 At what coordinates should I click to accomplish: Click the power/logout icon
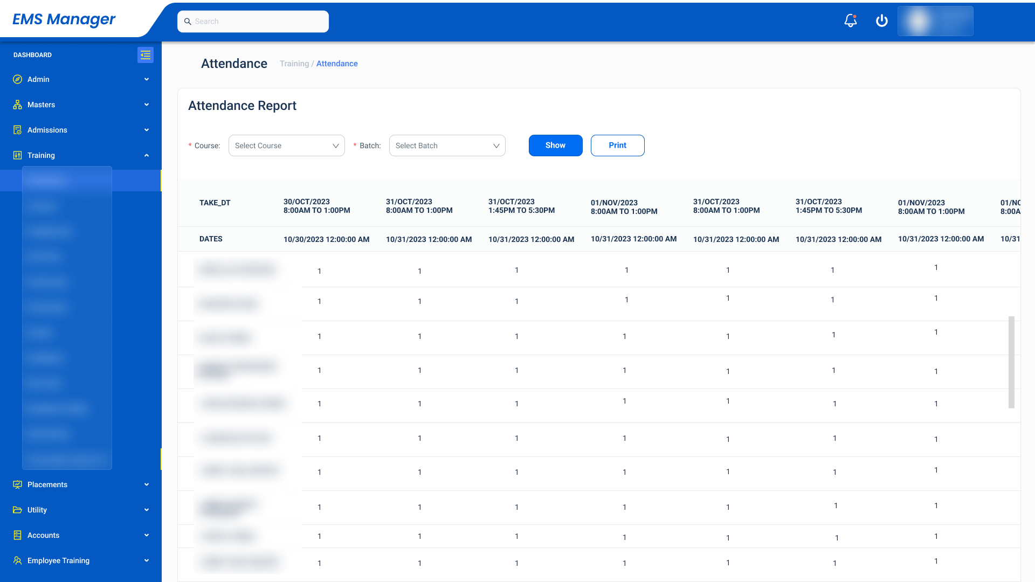(x=882, y=20)
